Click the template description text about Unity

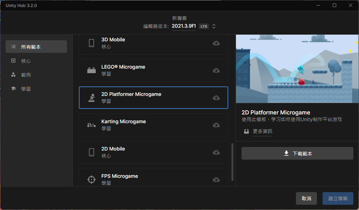pyautogui.click(x=292, y=119)
